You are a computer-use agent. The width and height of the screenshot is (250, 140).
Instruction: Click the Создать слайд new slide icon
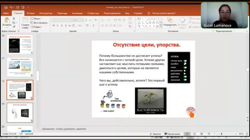pos(25,20)
